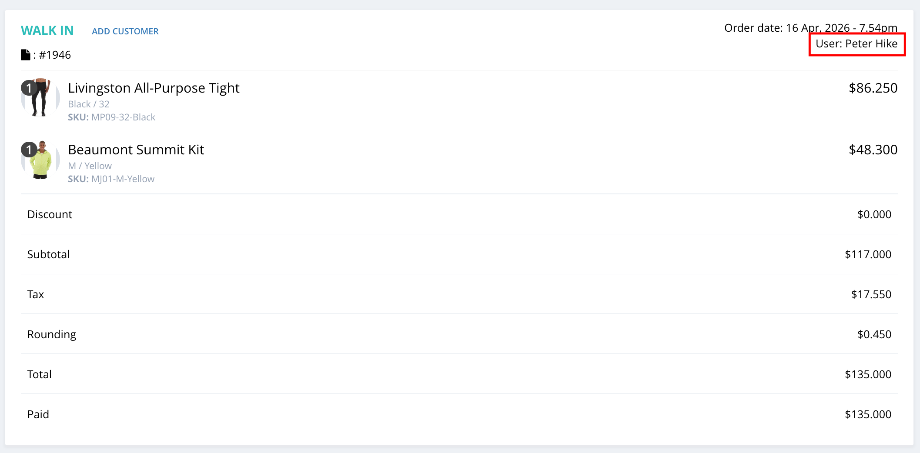Click SKU MP09-32-Black text
The width and height of the screenshot is (920, 453).
[111, 117]
